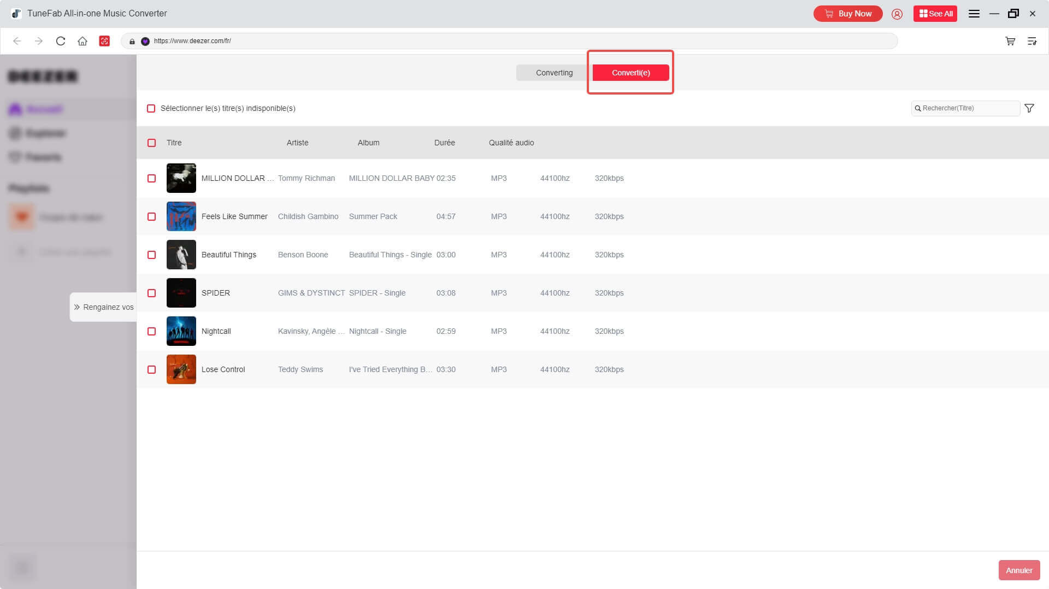Click artist name Tommy Richman
The image size is (1049, 589).
pyautogui.click(x=307, y=178)
